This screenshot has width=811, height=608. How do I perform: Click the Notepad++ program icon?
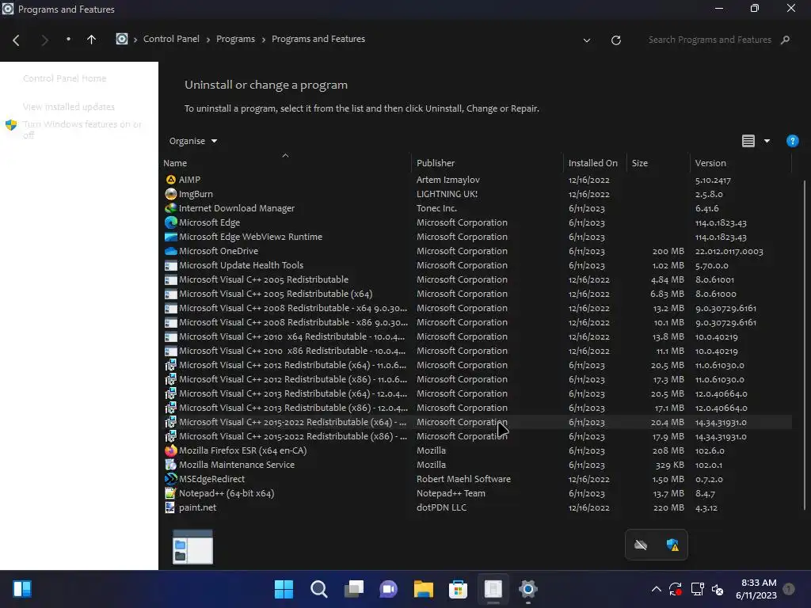tap(171, 493)
